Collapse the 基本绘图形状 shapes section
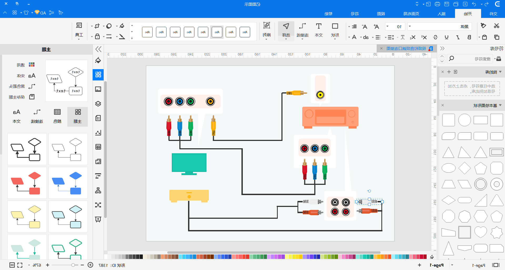 (500, 105)
